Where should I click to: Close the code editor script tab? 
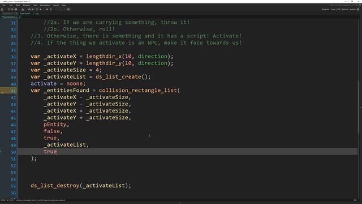20,17
